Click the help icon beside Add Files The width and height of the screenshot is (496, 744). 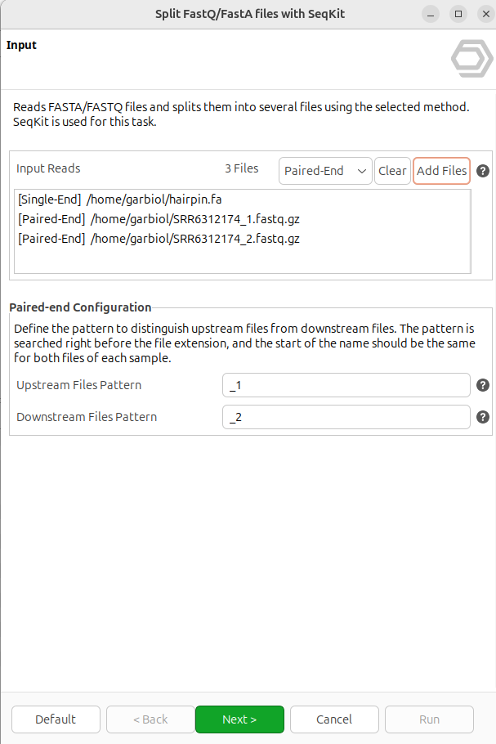pos(483,171)
